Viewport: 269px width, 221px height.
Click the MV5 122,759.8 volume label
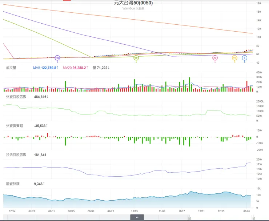tap(46, 68)
